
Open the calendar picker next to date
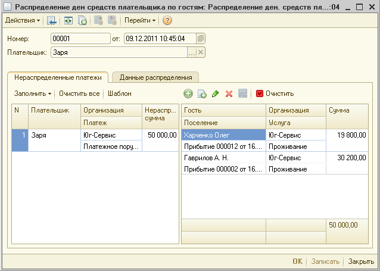click(200, 39)
